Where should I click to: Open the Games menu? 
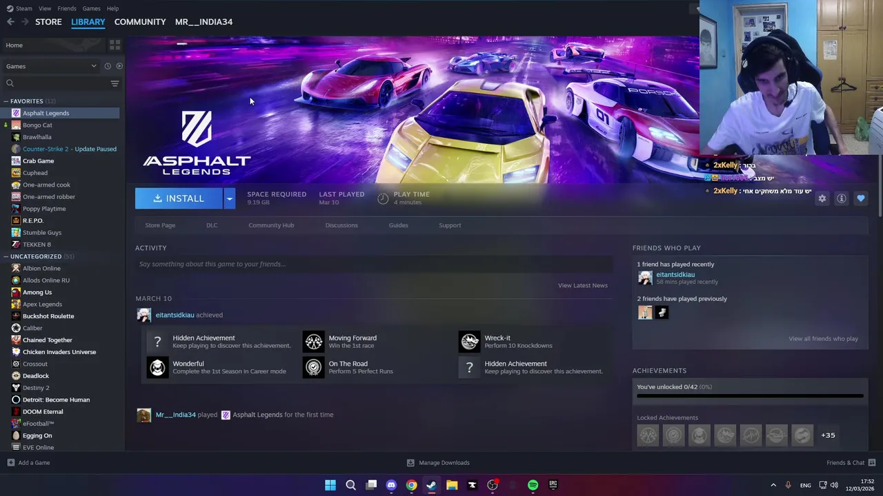(x=91, y=8)
